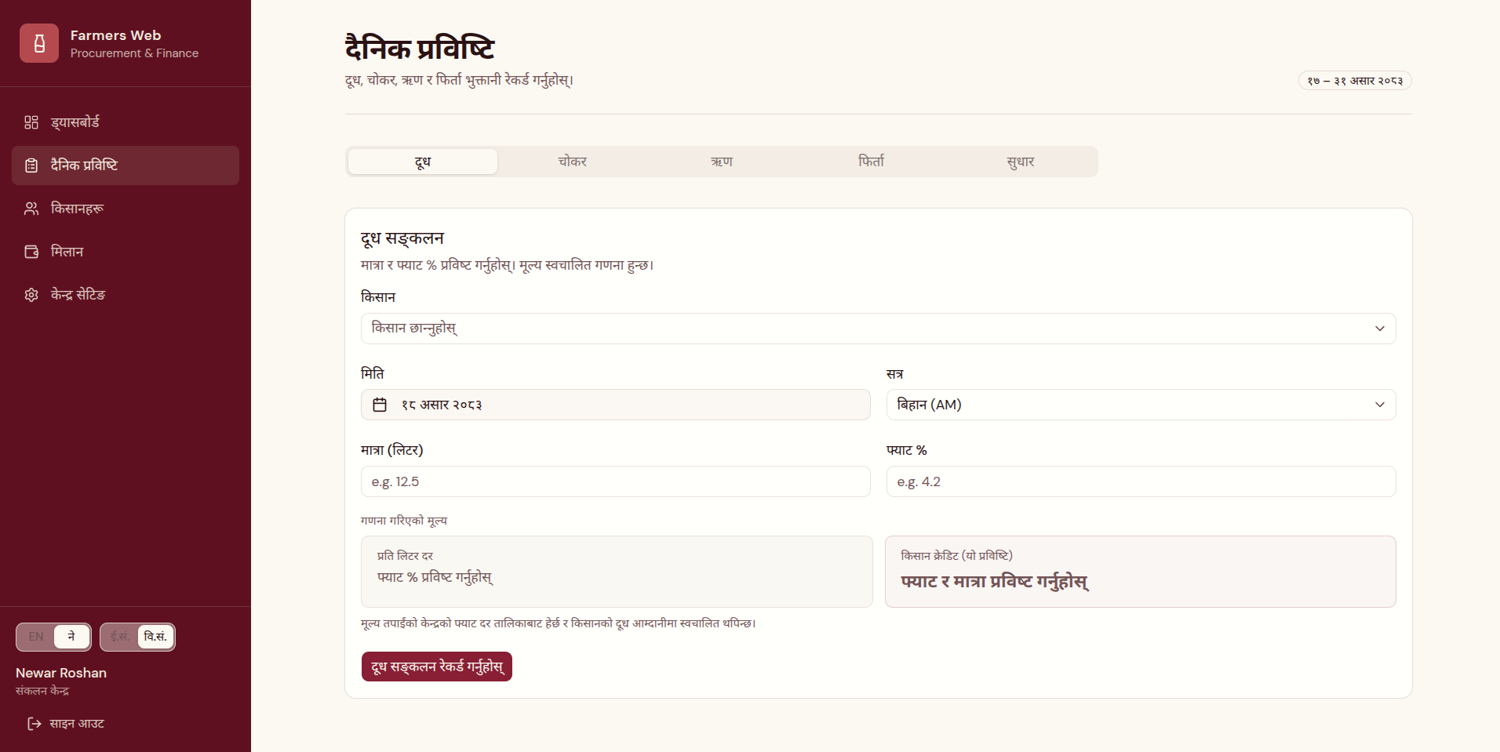Viewport: 1500px width, 752px height.
Task: Open the सत्र dropdown showing बिहान (AM)
Action: coord(1141,405)
